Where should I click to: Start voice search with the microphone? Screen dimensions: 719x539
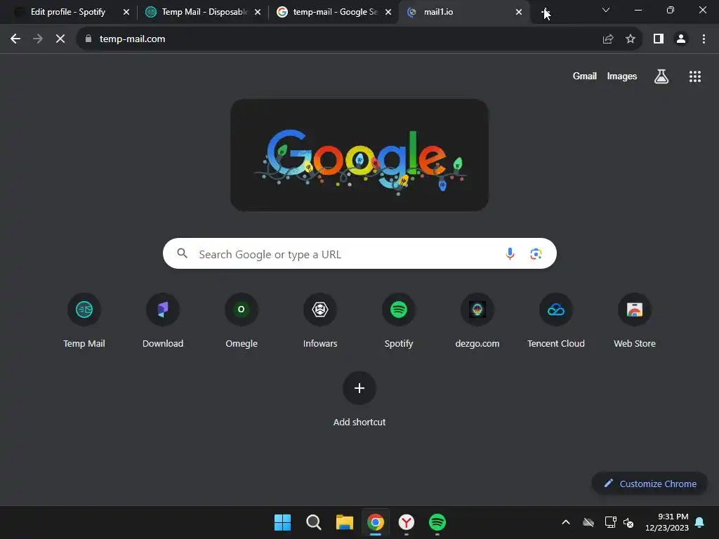[510, 253]
